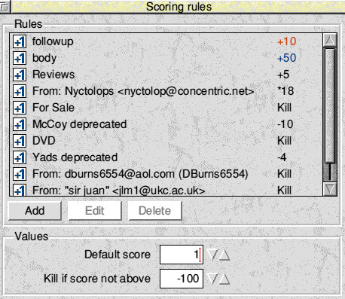Click the +1 icon beside followup rule
Image resolution: width=345 pixels, height=299 pixels.
tap(20, 41)
